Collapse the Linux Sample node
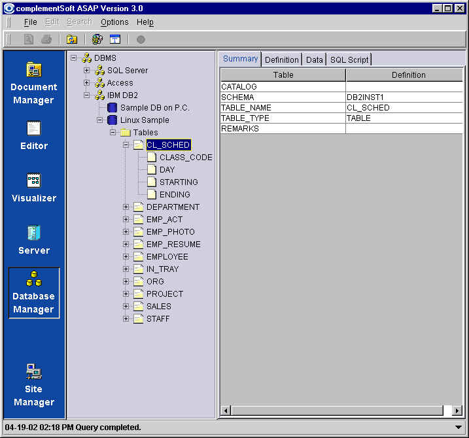The image size is (469, 438). 99,120
